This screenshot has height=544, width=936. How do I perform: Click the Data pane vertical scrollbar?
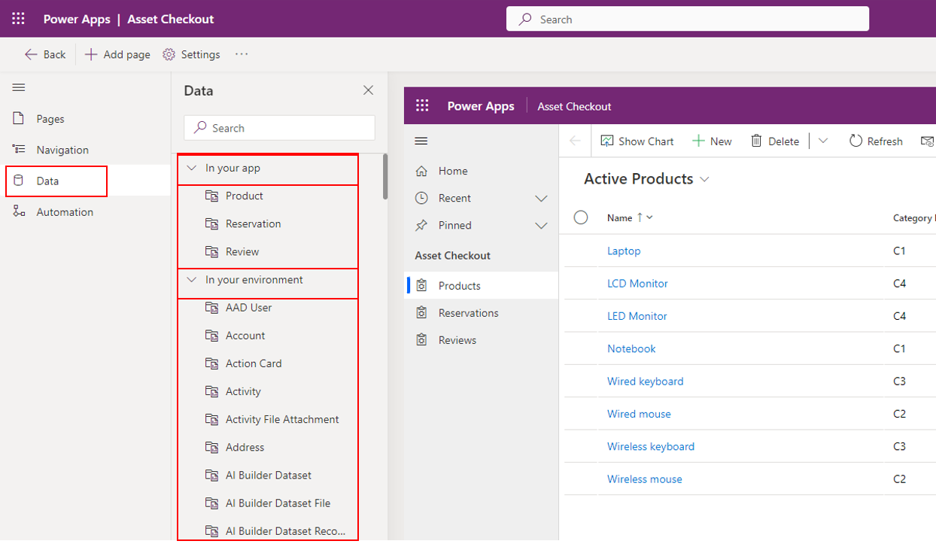pyautogui.click(x=385, y=177)
